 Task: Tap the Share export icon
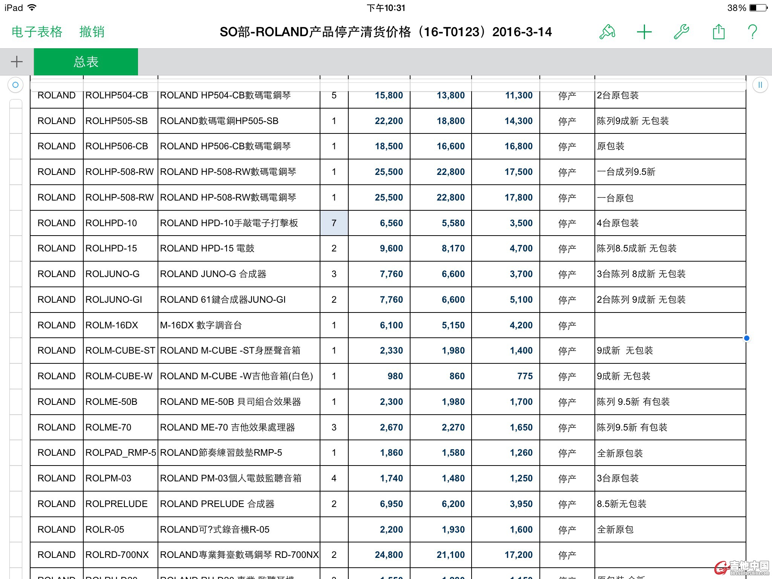point(718,32)
